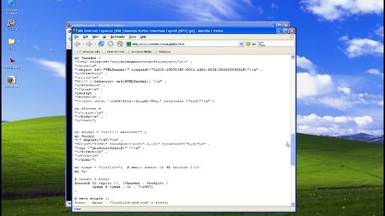
Task: Open the Windows bookmark
Action: pyautogui.click(x=163, y=52)
